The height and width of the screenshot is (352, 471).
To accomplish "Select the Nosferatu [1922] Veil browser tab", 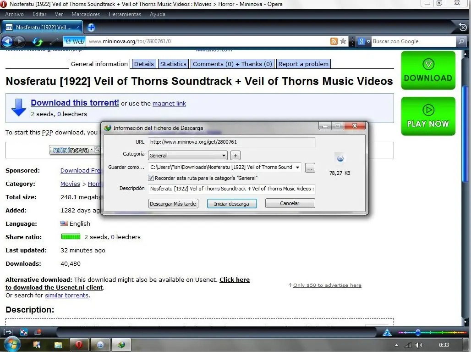I will (x=42, y=28).
